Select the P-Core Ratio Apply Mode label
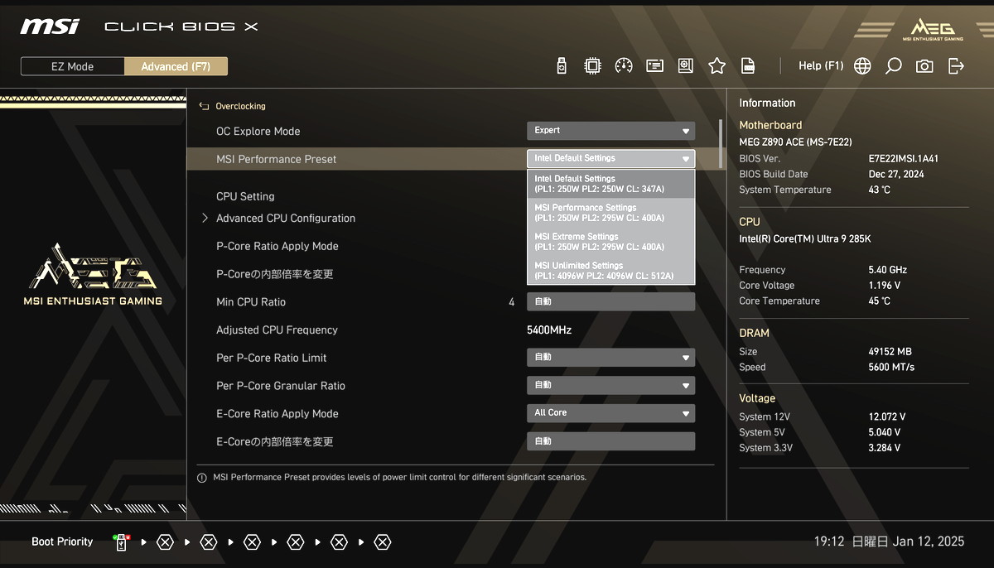994x568 pixels. click(277, 247)
